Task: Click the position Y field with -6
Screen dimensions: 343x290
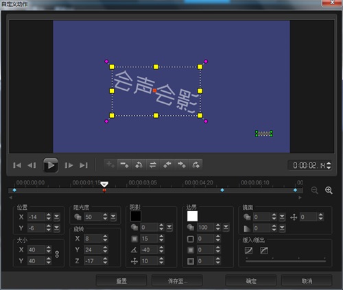Action: pyautogui.click(x=36, y=228)
